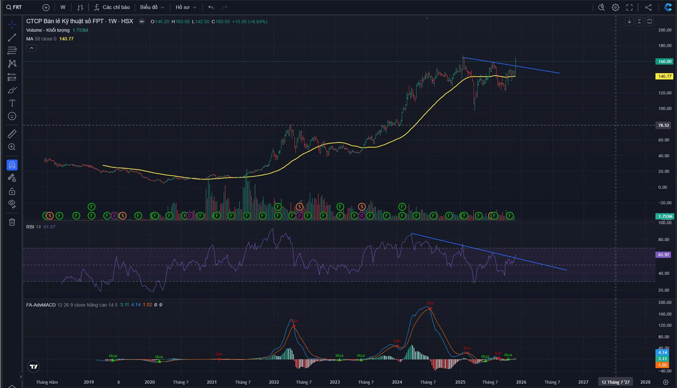This screenshot has height=388, width=677.
Task: Click the round symbol status icon after HSX
Action: 141,22
